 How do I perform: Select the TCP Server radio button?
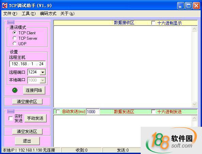(15, 38)
